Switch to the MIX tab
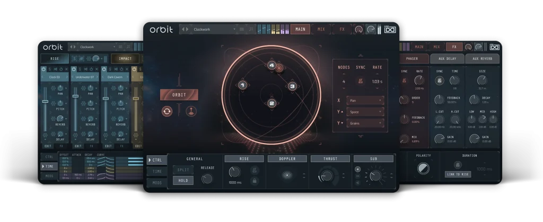The image size is (543, 222). click(321, 30)
